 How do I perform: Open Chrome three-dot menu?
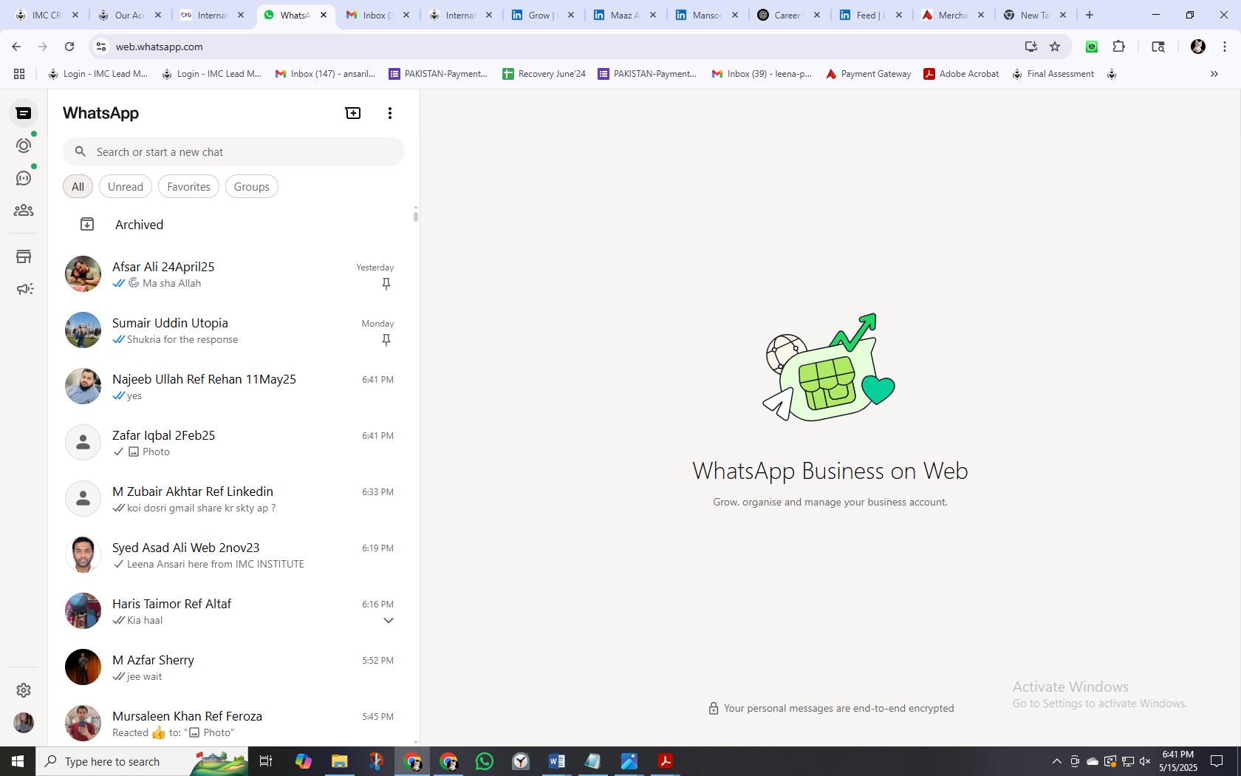click(1225, 47)
